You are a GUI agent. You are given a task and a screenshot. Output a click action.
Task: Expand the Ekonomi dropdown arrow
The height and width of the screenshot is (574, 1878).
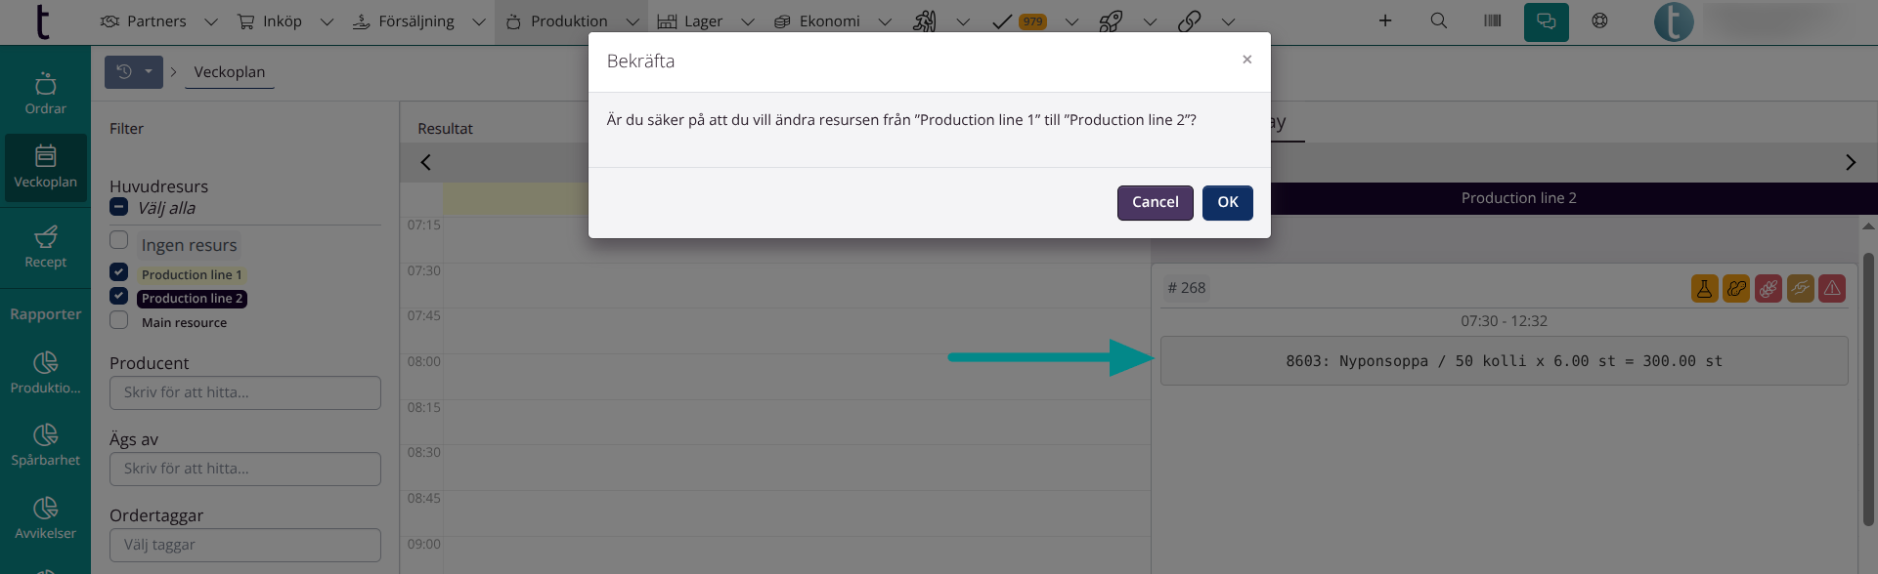click(885, 21)
